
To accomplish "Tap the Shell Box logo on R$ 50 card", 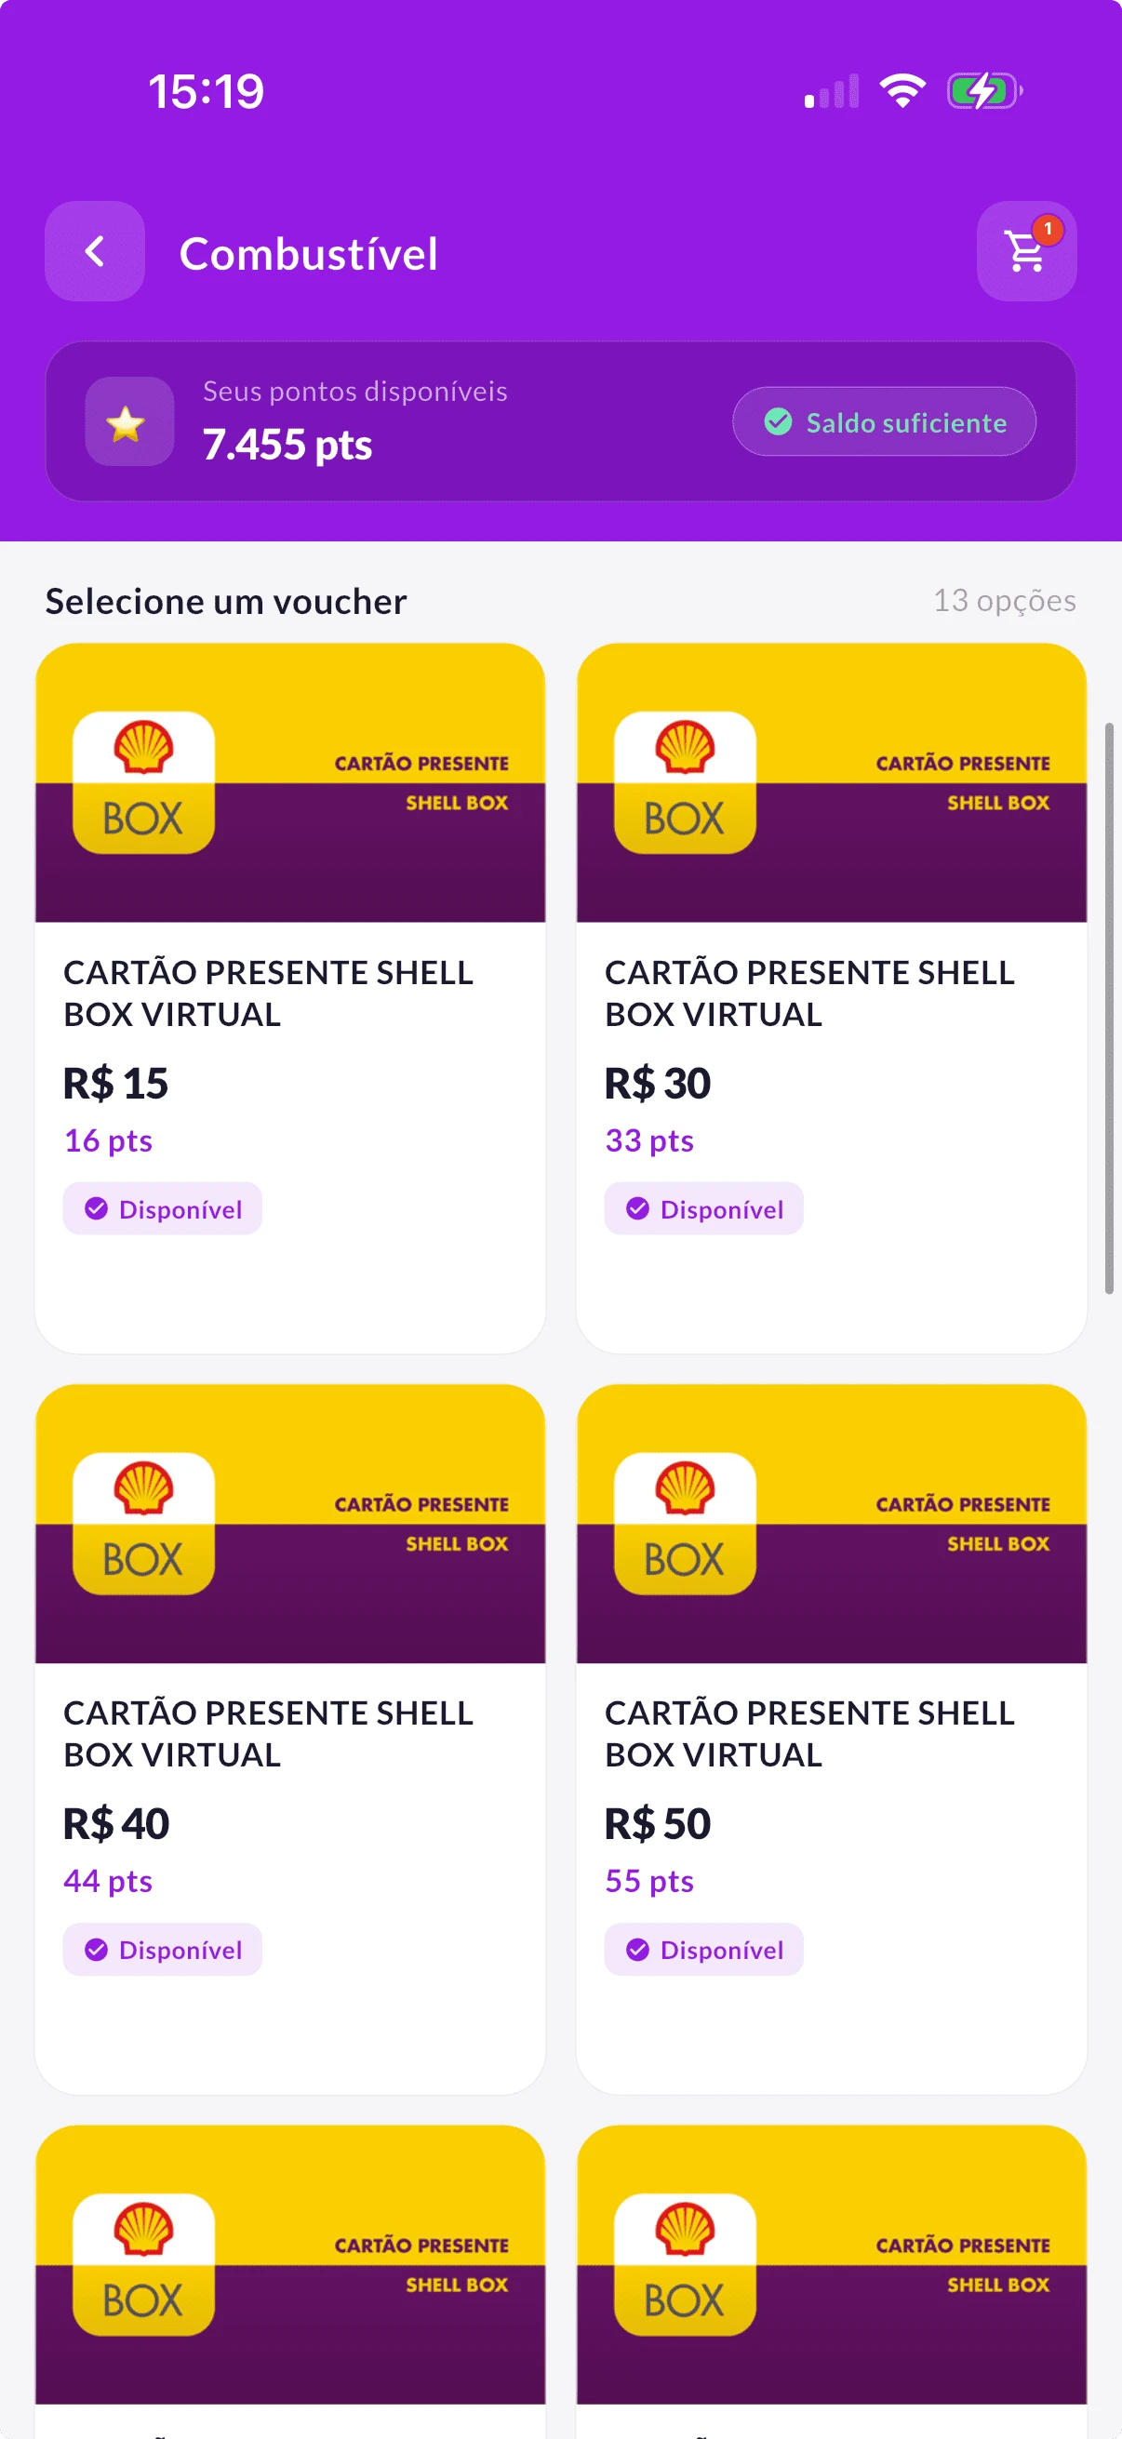I will click(x=685, y=1524).
